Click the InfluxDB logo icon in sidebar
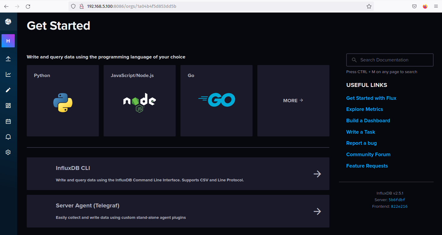The width and height of the screenshot is (442, 235). pos(8,22)
